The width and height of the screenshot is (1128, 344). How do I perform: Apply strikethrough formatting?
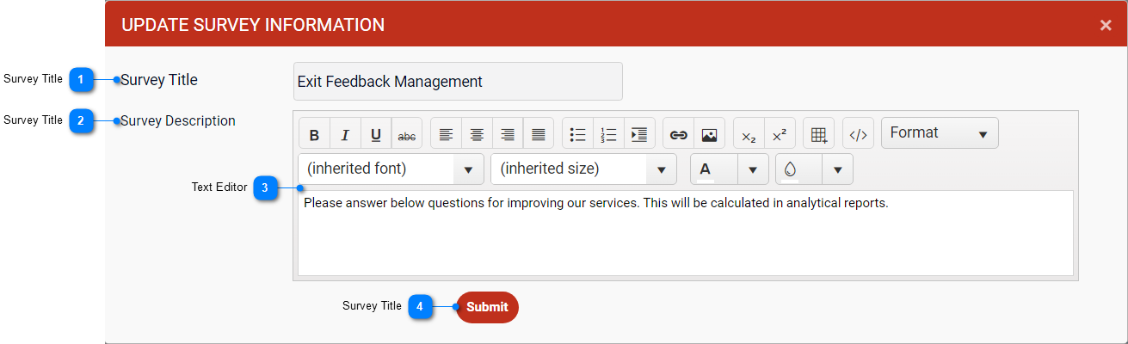(407, 134)
